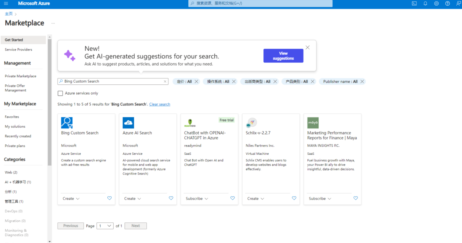Screen dimensions: 462x243
Task: Close the AI suggestions banner
Action: [x=307, y=48]
